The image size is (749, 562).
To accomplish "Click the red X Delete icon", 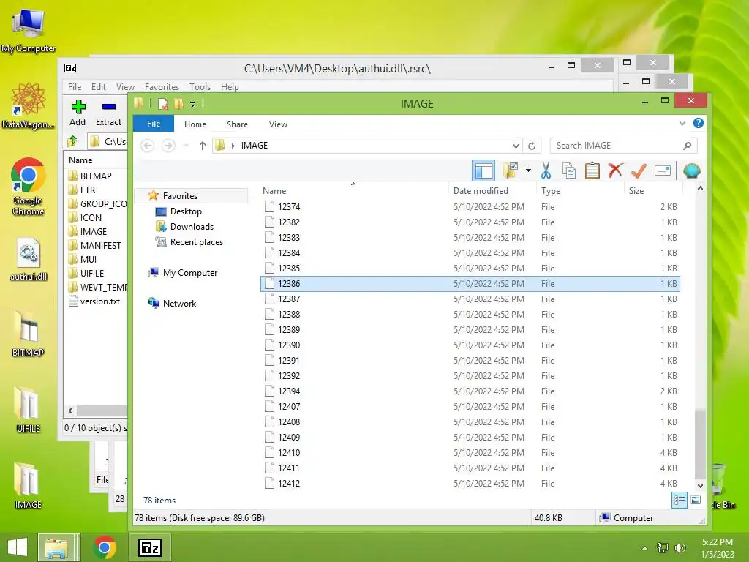I will (x=615, y=170).
